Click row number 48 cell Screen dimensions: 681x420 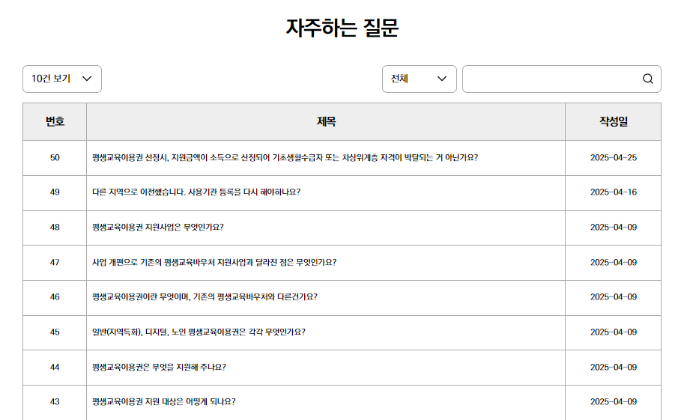(55, 228)
